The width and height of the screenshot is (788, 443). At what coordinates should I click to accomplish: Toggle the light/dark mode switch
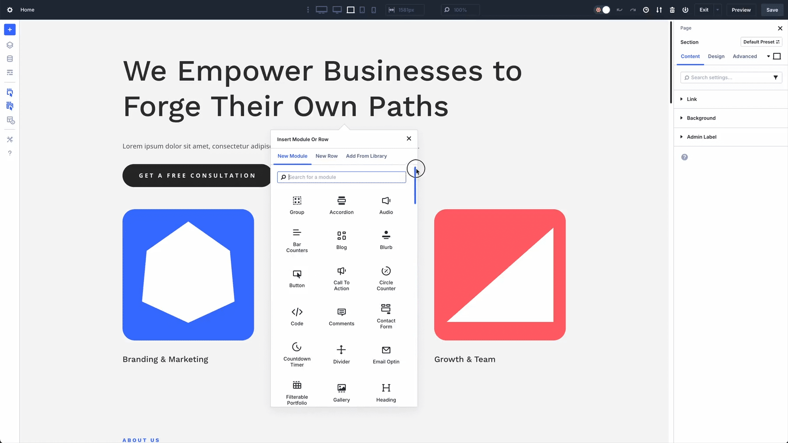603,10
